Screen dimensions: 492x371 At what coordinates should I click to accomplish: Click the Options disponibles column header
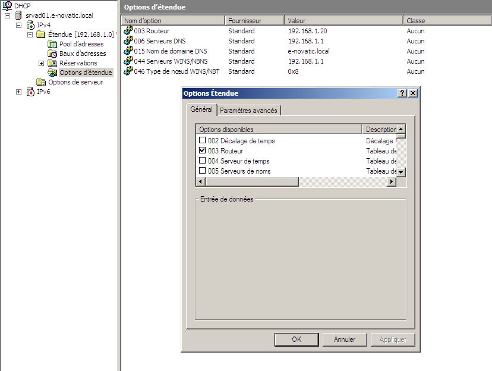(x=279, y=130)
